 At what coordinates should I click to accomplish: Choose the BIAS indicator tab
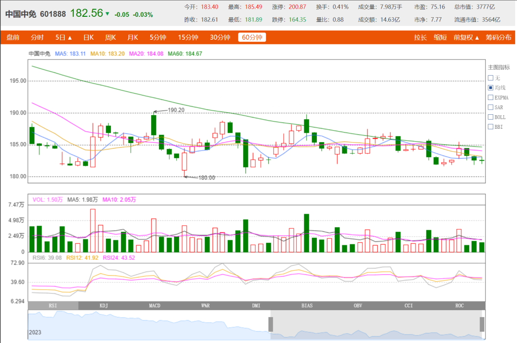click(x=307, y=306)
